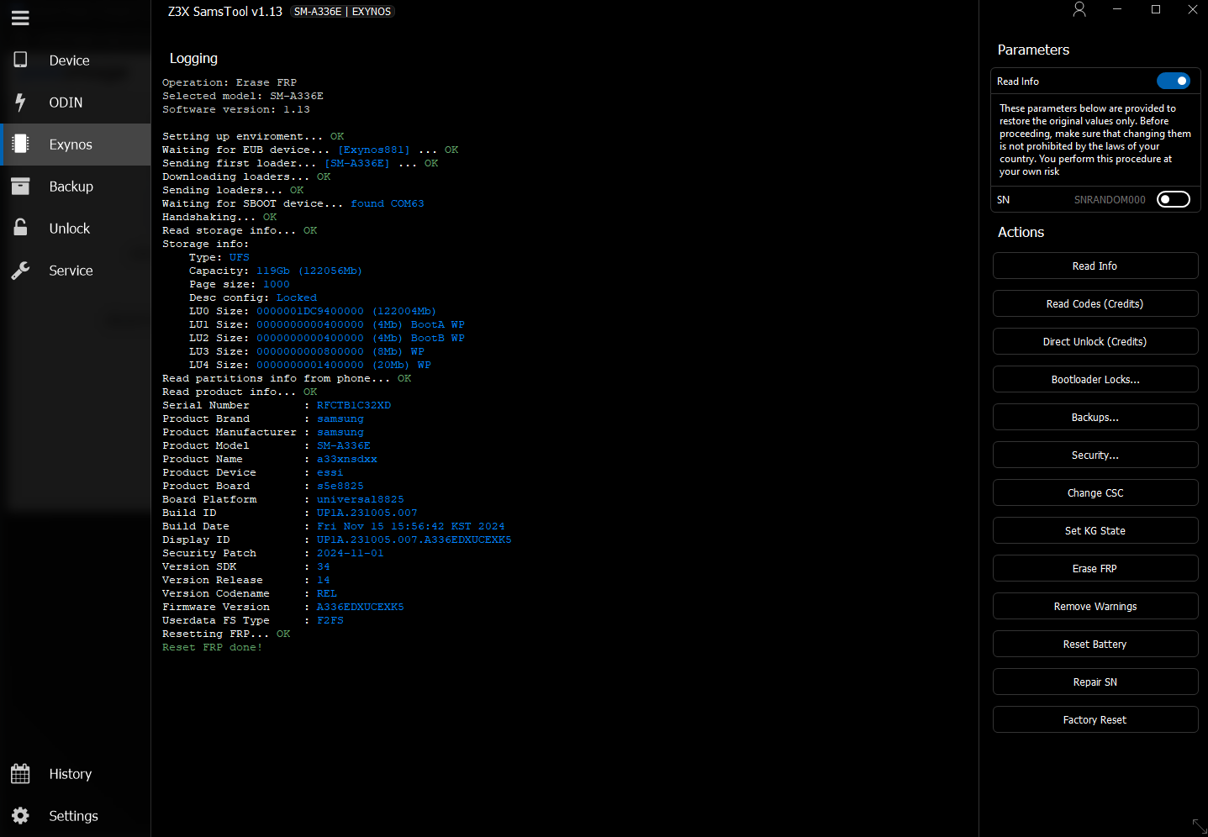Open the Service section
The image size is (1208, 837).
(x=76, y=271)
